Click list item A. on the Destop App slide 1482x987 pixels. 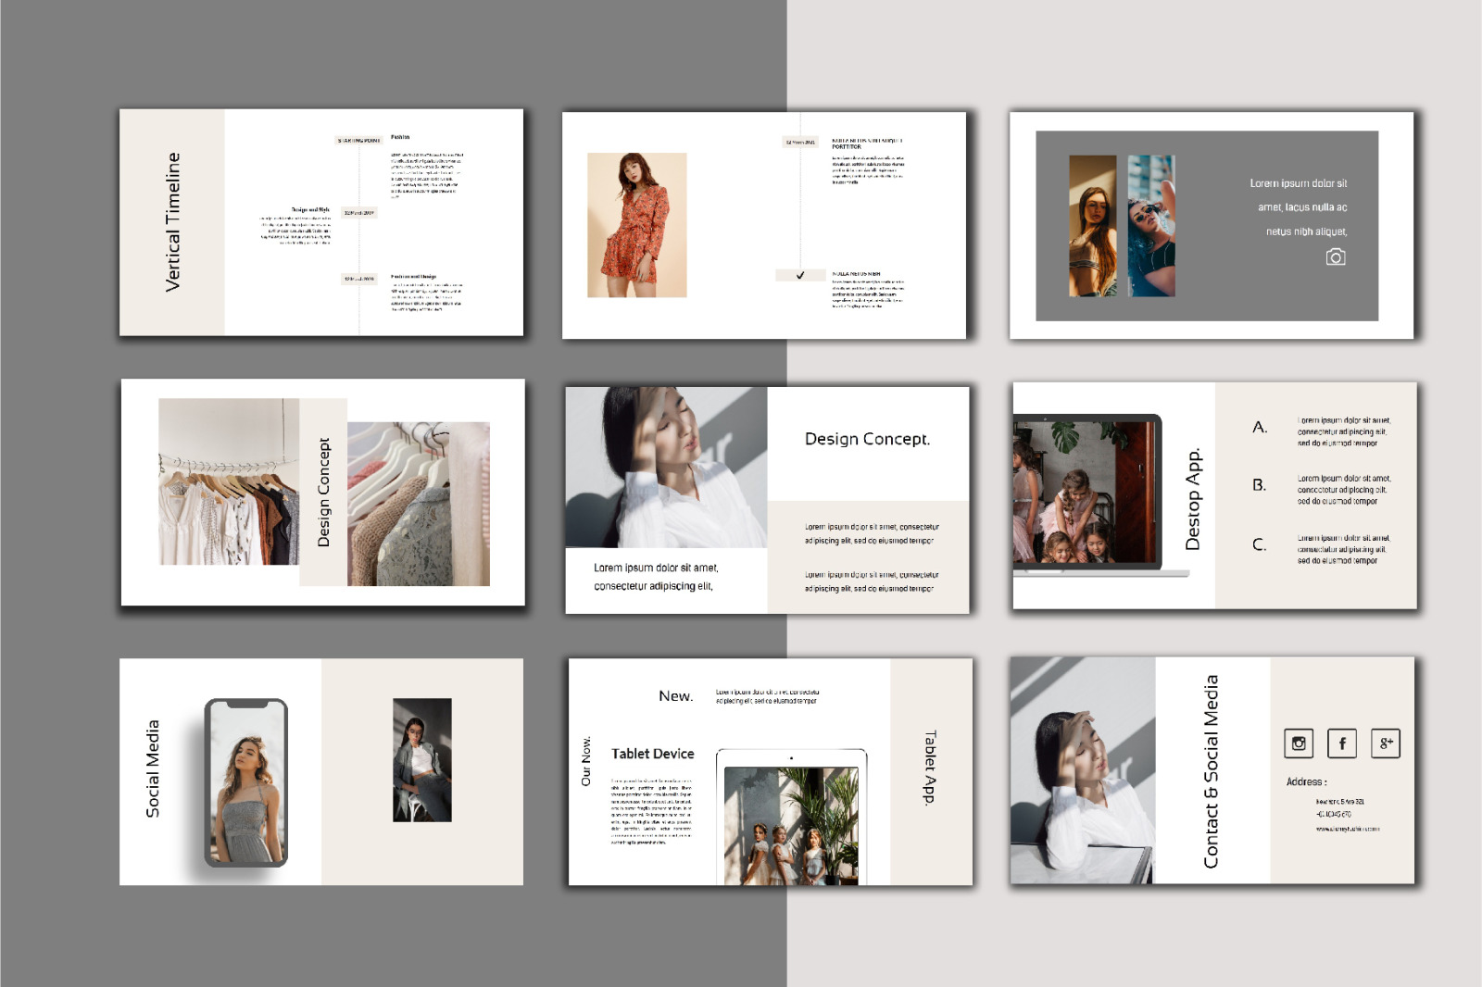tap(1260, 427)
